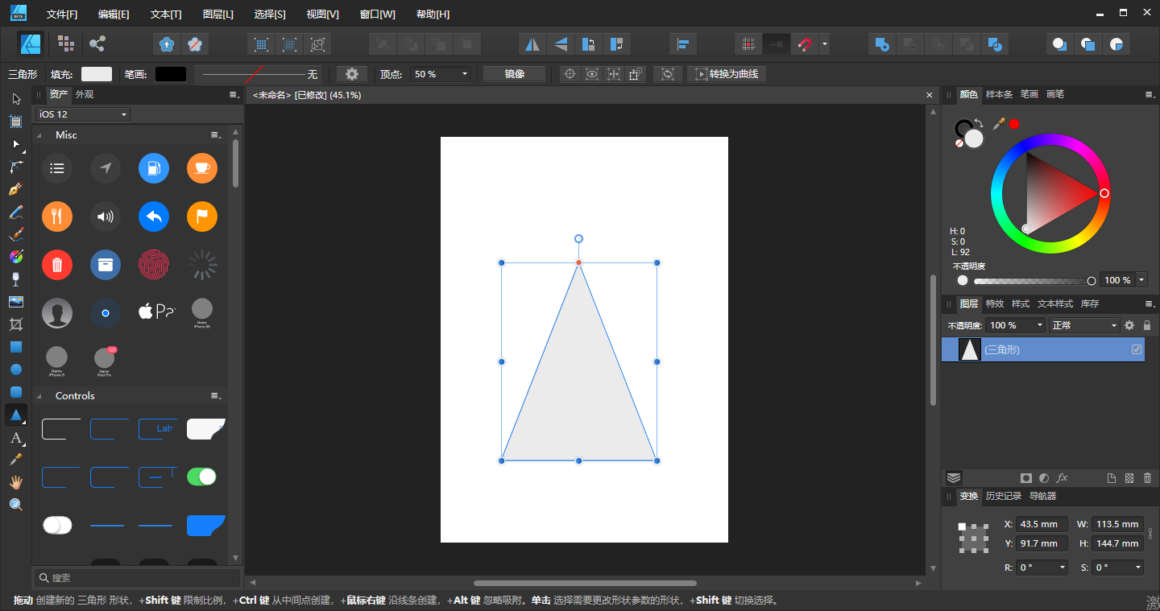Toggle the lock icon in Layers panel

point(1147,325)
